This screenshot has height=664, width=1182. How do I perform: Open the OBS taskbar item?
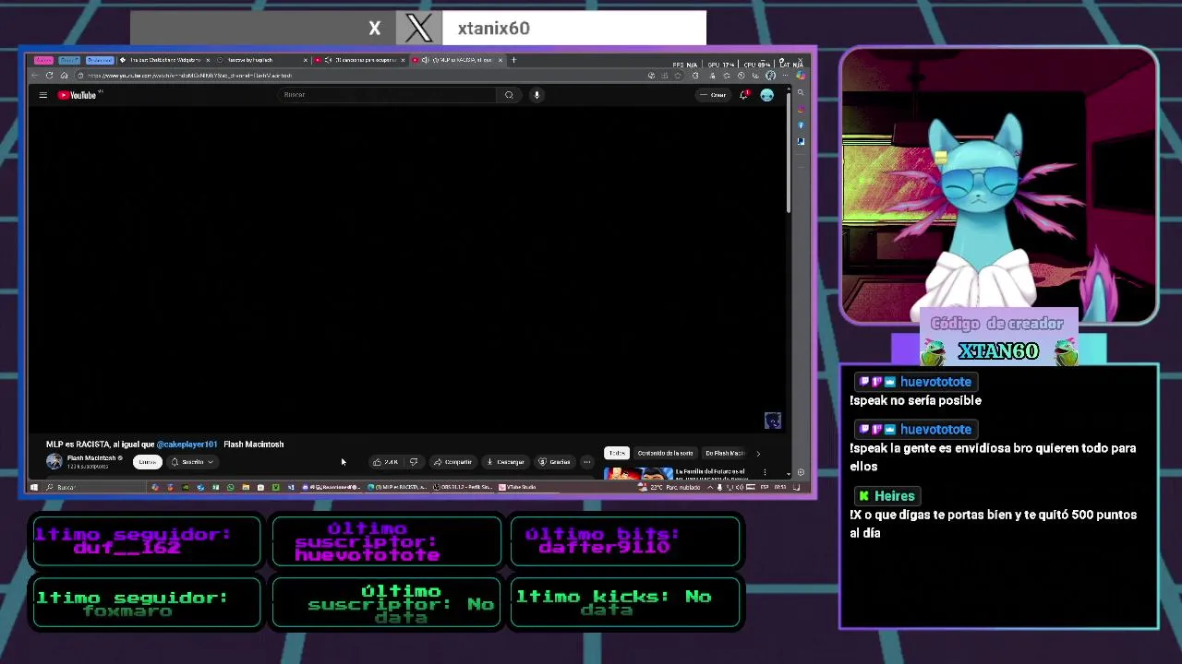tap(464, 487)
